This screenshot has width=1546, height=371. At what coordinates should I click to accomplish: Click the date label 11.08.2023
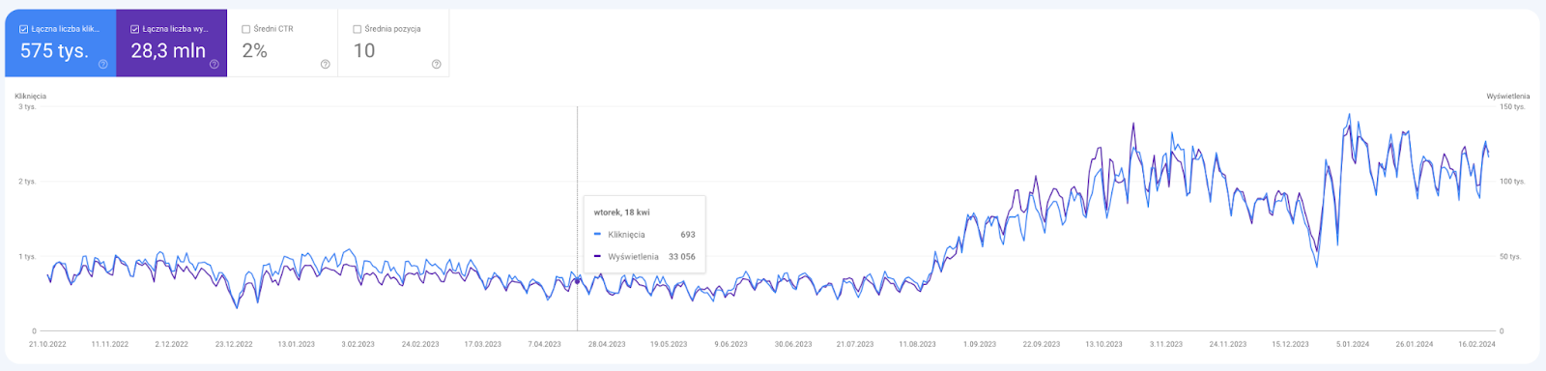pyautogui.click(x=918, y=344)
